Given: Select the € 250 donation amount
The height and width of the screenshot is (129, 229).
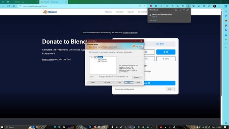Looking at the screenshot, I should pos(166,58).
